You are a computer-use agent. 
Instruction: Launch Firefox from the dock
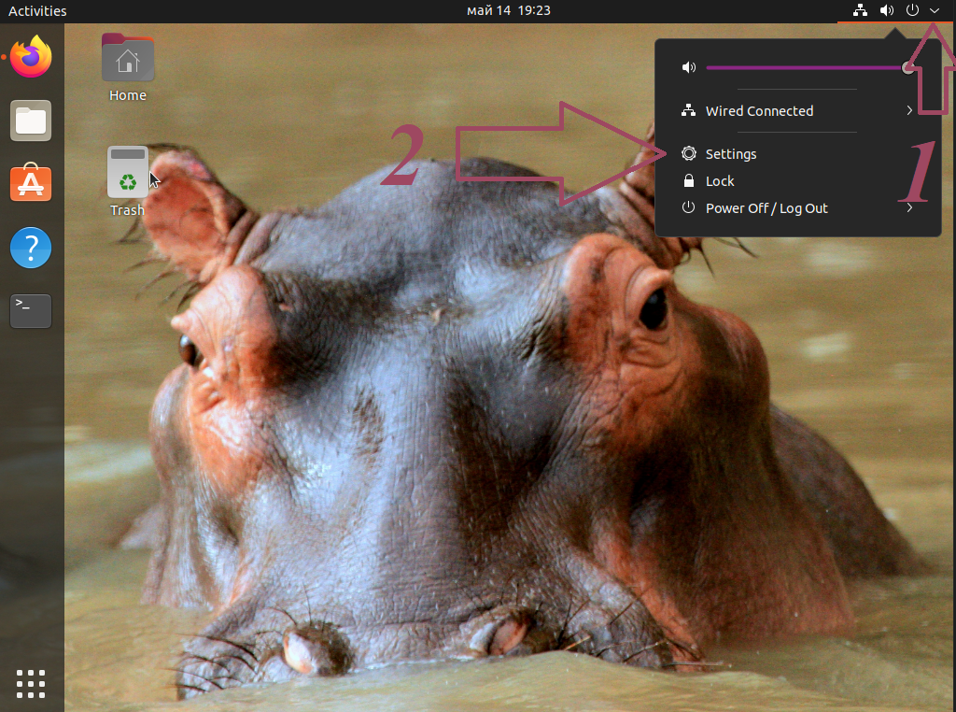pyautogui.click(x=31, y=57)
